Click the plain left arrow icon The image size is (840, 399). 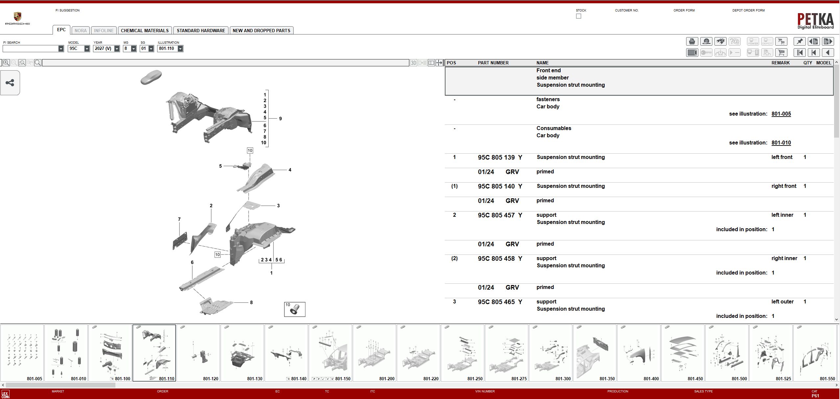coord(828,53)
